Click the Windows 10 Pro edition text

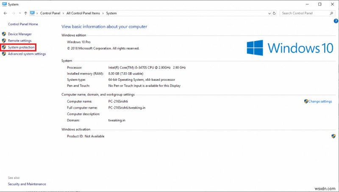coord(79,42)
